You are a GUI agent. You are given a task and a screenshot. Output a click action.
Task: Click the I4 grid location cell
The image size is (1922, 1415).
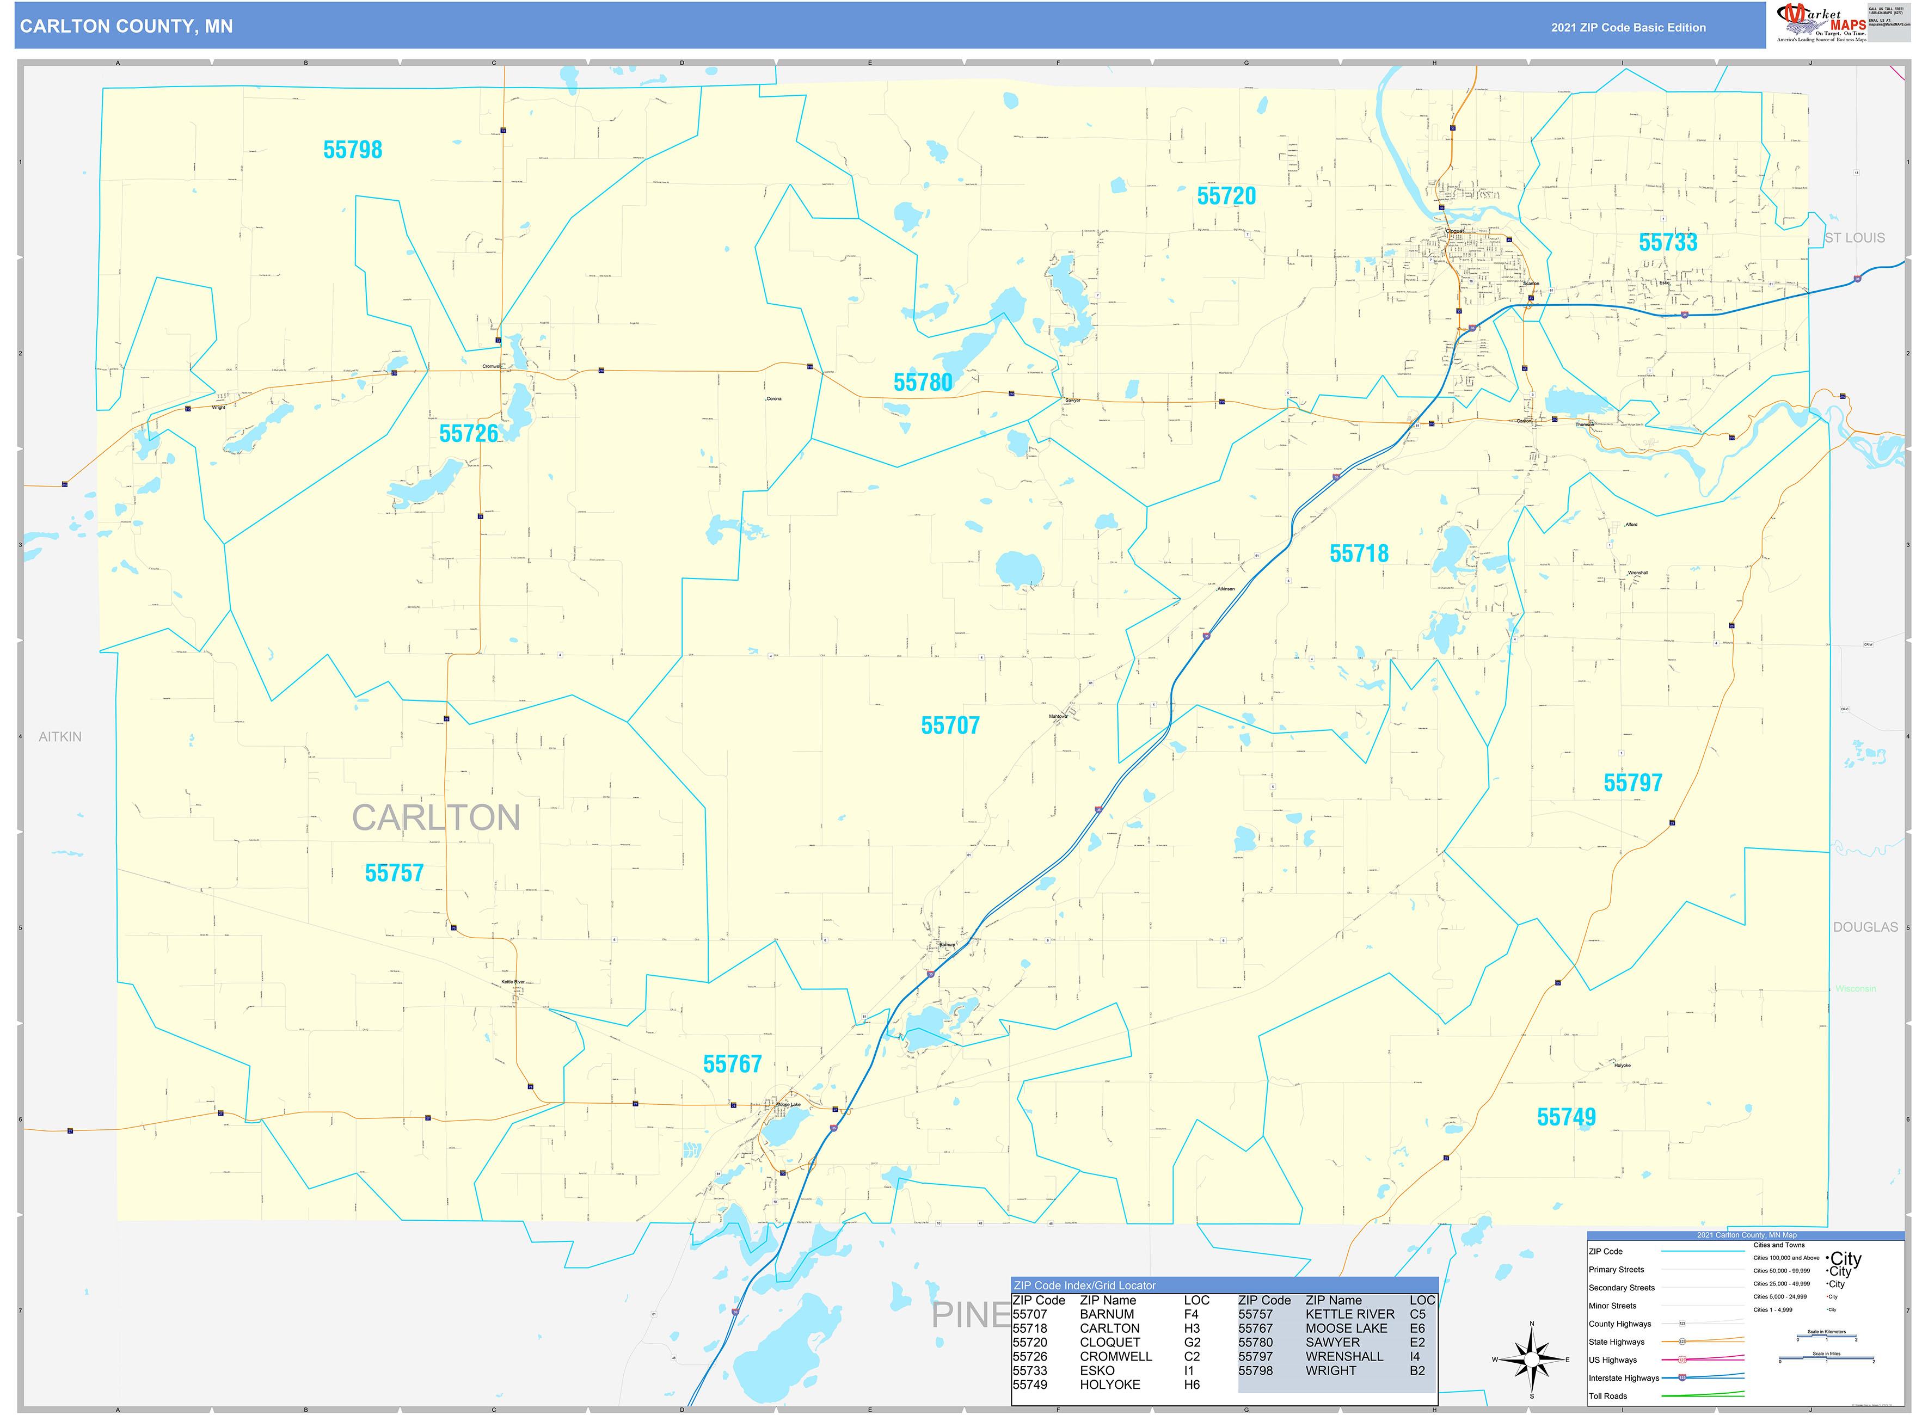(1414, 1357)
